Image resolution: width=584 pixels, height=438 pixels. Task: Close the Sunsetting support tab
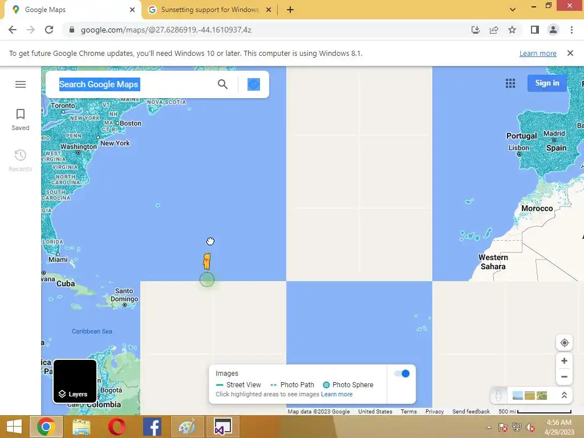coord(269,10)
